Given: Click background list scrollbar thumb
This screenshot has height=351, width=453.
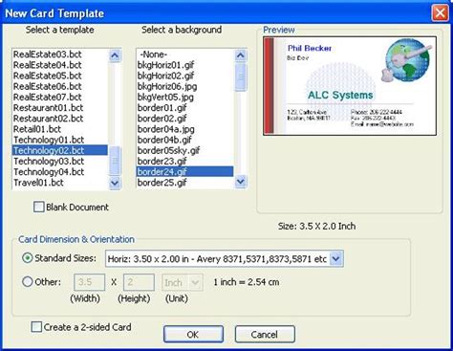Looking at the screenshot, I should [x=241, y=77].
